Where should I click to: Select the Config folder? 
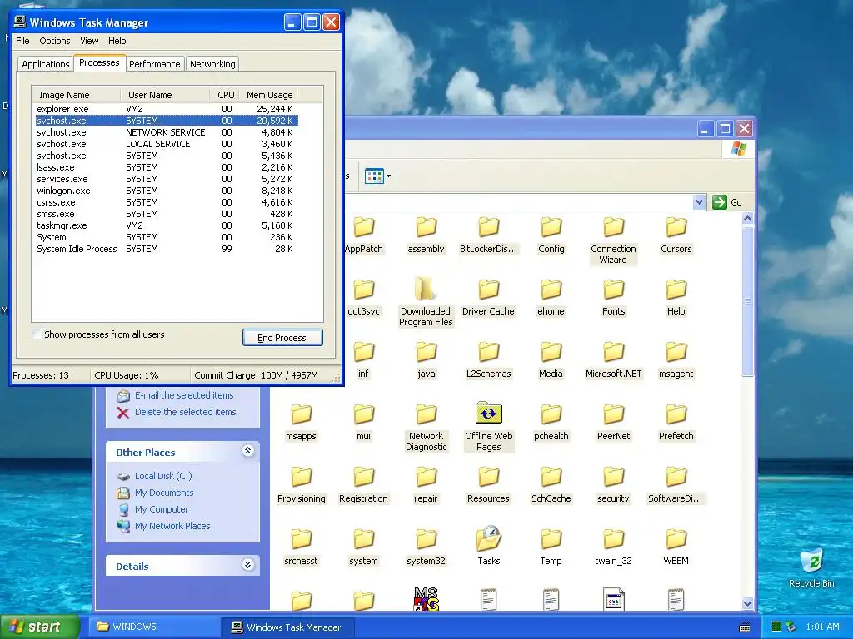551,236
